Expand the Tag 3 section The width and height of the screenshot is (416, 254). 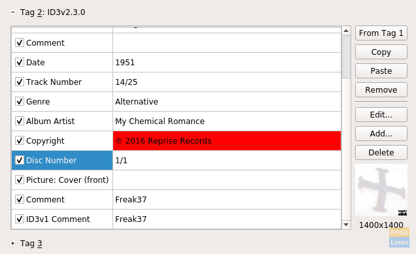12,243
